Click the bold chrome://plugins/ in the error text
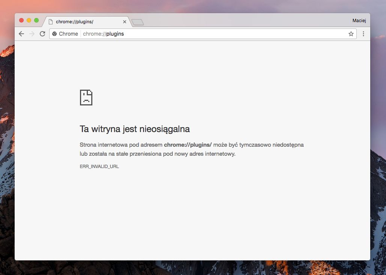Screen dimensions: 386x275 pyautogui.click(x=188, y=145)
